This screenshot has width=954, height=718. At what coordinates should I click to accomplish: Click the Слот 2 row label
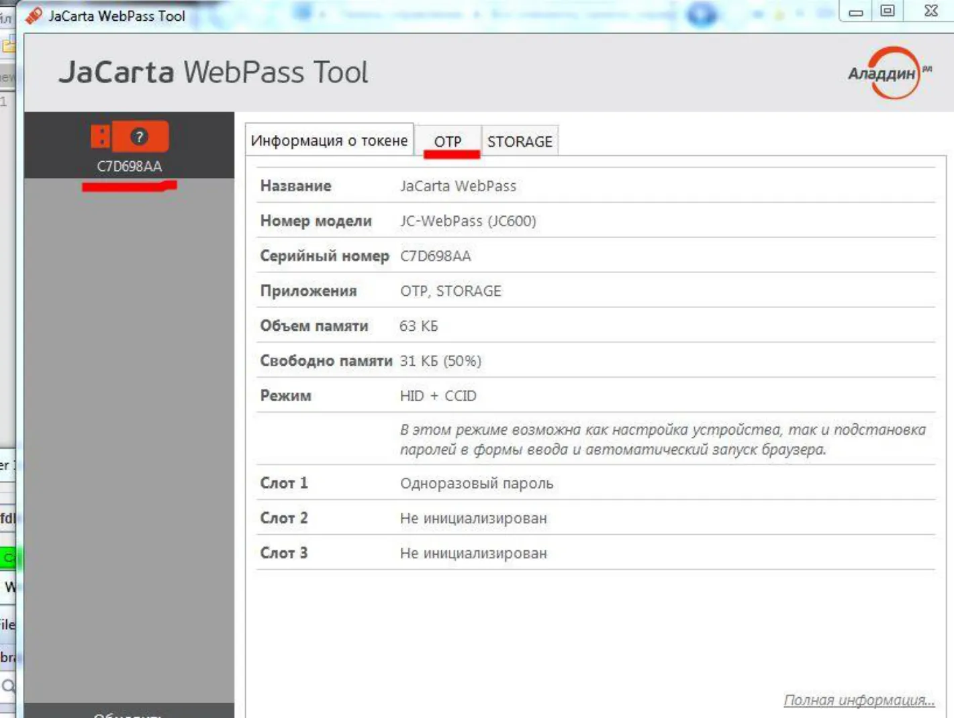point(284,518)
